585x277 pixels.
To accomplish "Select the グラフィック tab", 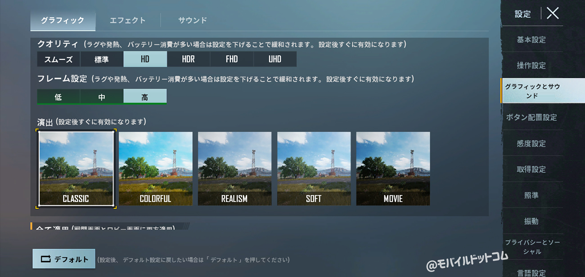I will (x=63, y=21).
